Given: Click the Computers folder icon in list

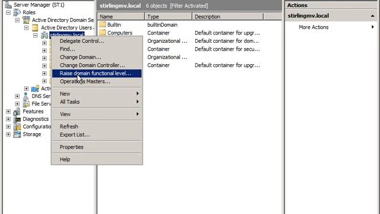Looking at the screenshot, I should coord(103,33).
